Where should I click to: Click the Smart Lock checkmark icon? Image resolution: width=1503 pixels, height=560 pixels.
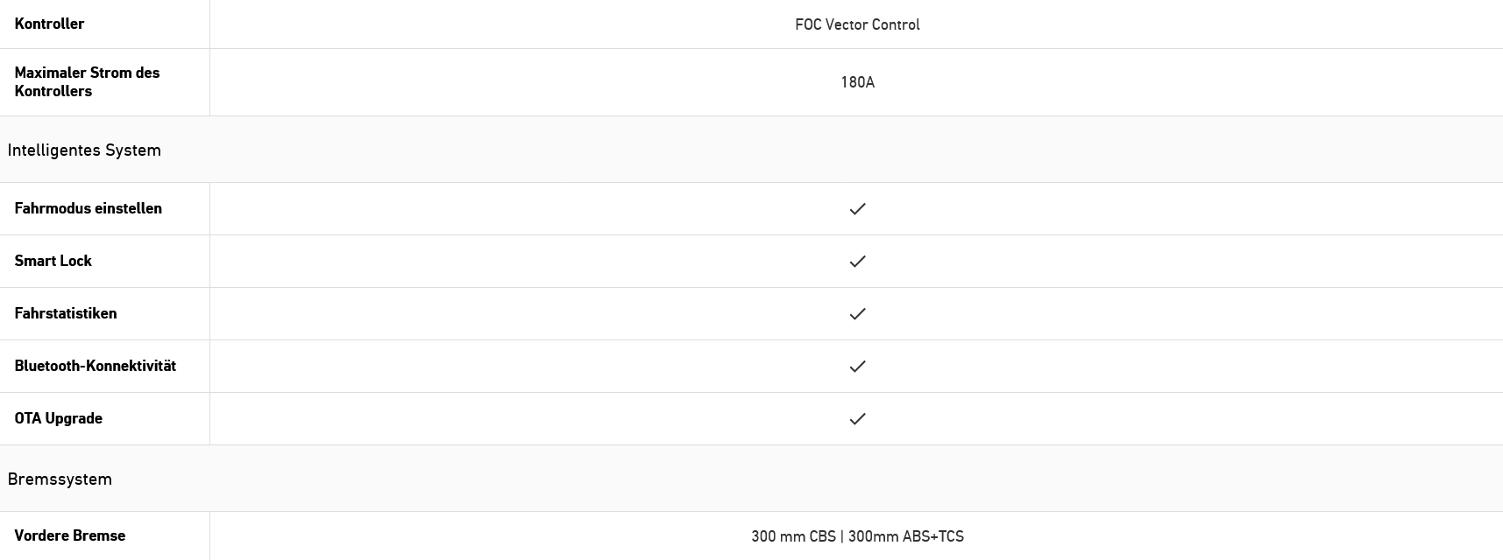857,261
